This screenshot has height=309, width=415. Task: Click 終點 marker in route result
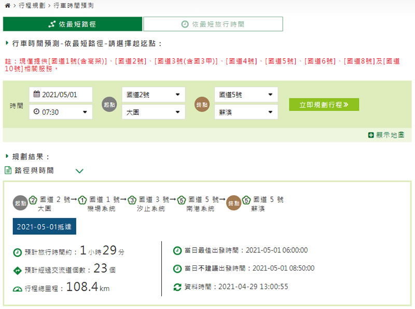pyautogui.click(x=234, y=203)
